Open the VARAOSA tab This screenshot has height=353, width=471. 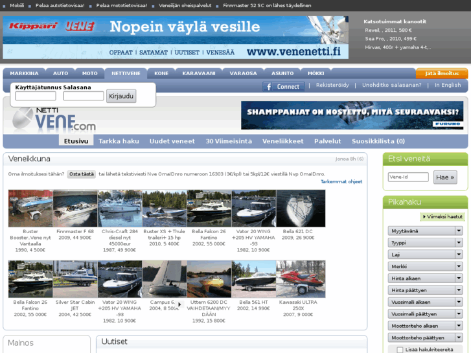[x=244, y=73]
